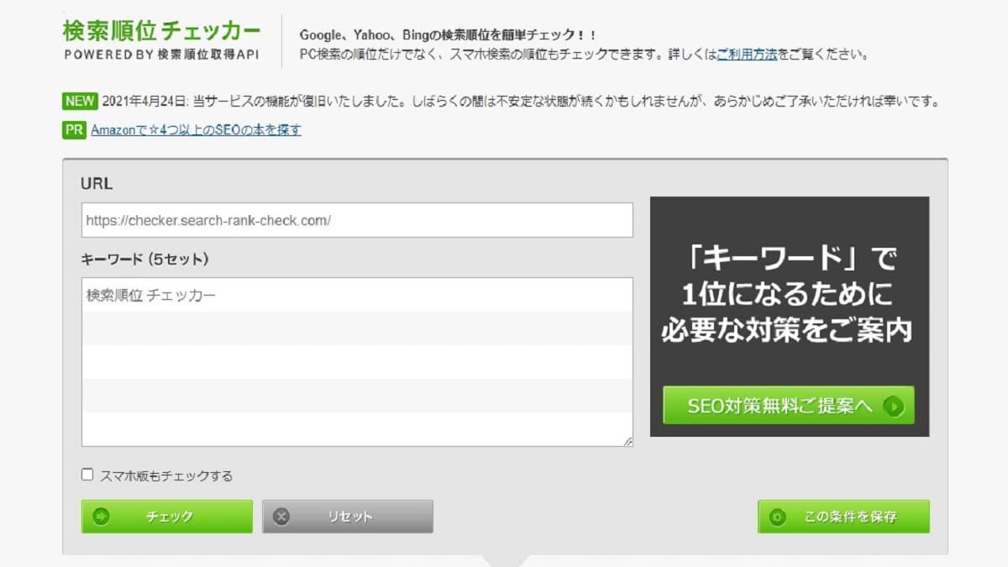The width and height of the screenshot is (1008, 567).
Task: Click the green NEW badge
Action: pyautogui.click(x=80, y=101)
